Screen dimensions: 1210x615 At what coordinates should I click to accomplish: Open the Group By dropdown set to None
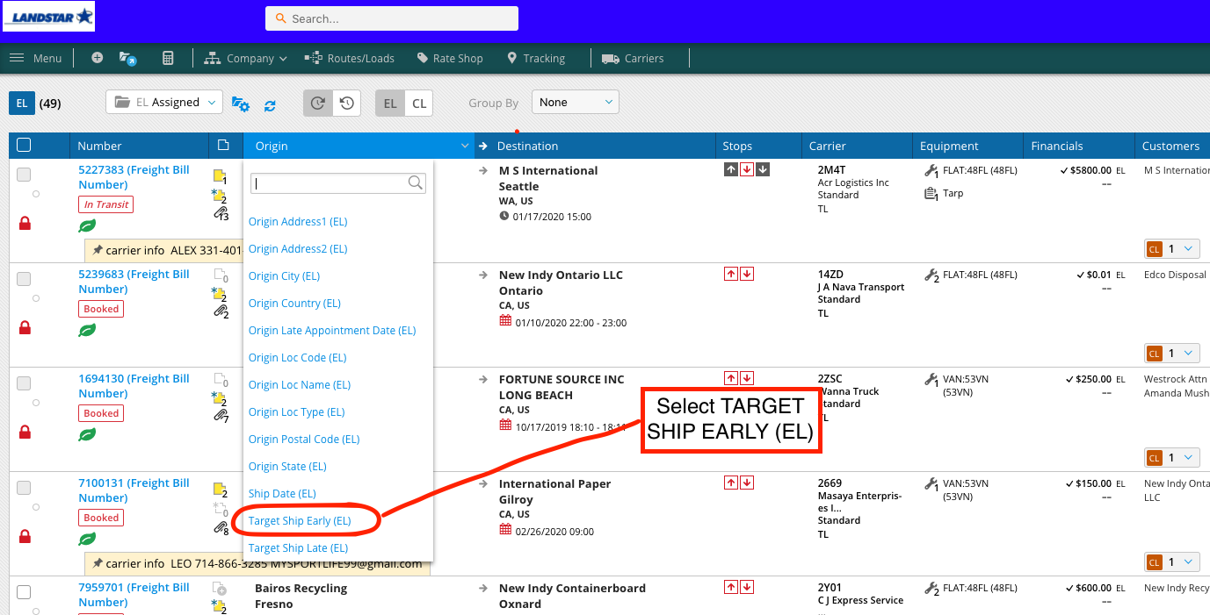[x=575, y=102]
